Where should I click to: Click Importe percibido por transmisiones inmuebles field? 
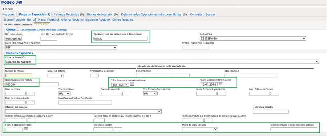coord(193,120)
